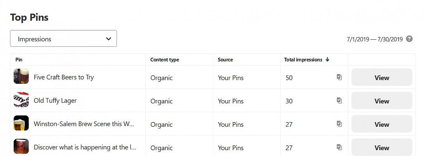
Task: Click the Total impressions column header
Action: click(303, 60)
